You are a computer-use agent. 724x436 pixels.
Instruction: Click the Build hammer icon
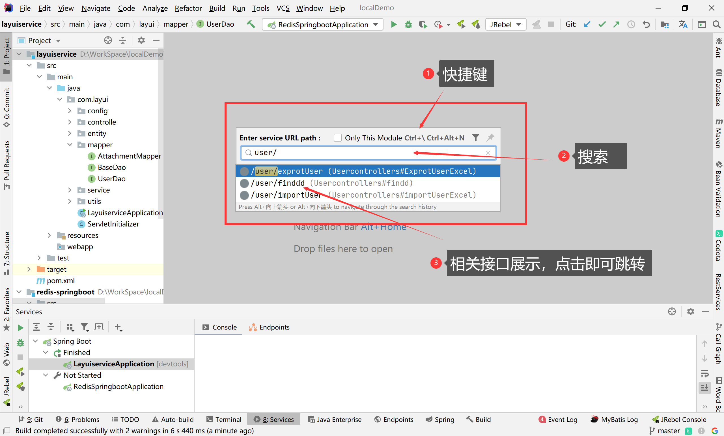[x=251, y=24]
